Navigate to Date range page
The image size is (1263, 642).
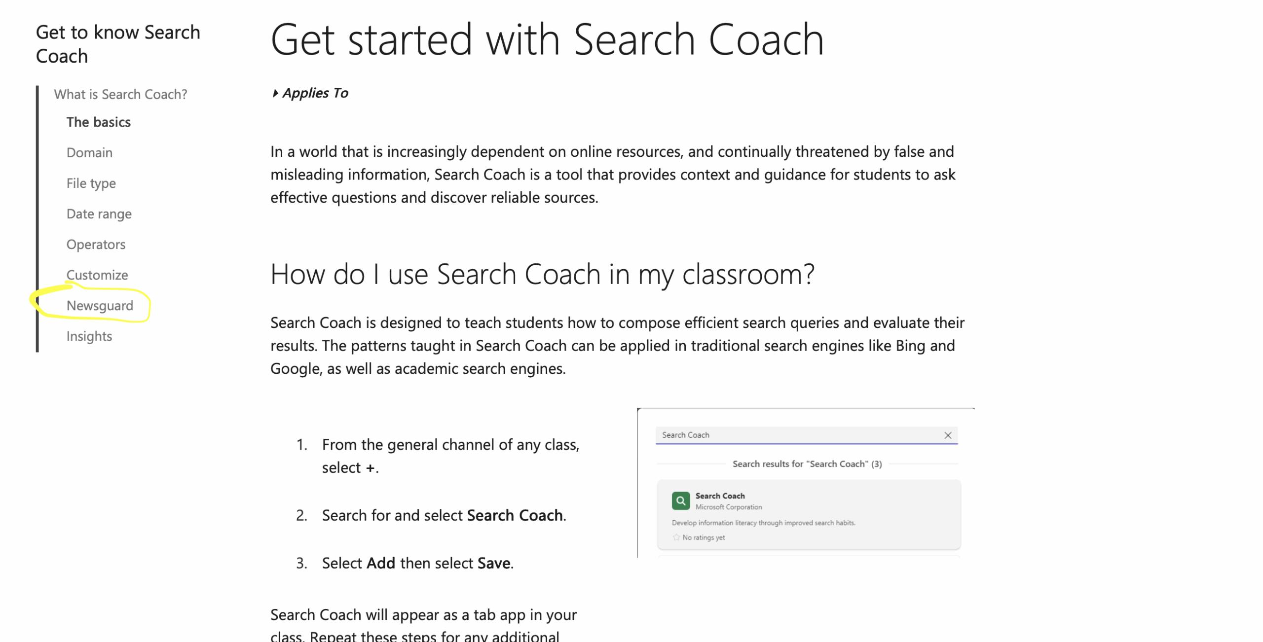(x=99, y=214)
